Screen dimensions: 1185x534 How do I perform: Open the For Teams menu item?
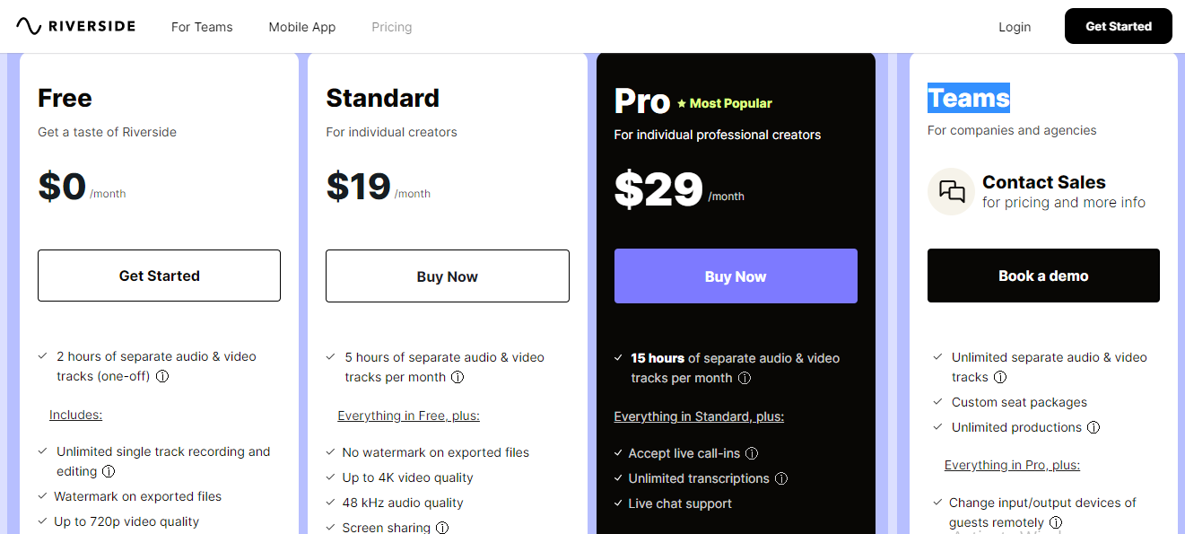202,27
